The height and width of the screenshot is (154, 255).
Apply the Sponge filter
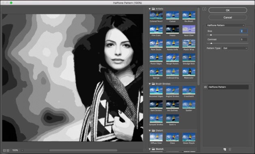(x=156, y=72)
